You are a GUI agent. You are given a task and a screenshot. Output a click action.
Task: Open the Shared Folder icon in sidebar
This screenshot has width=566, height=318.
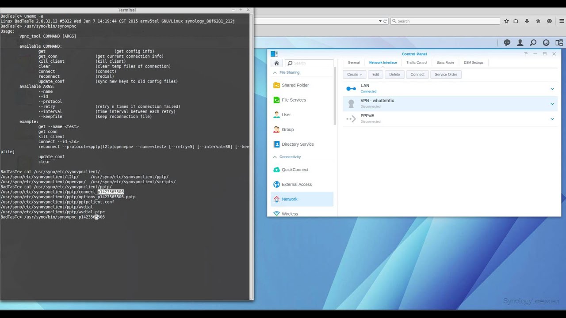(276, 85)
